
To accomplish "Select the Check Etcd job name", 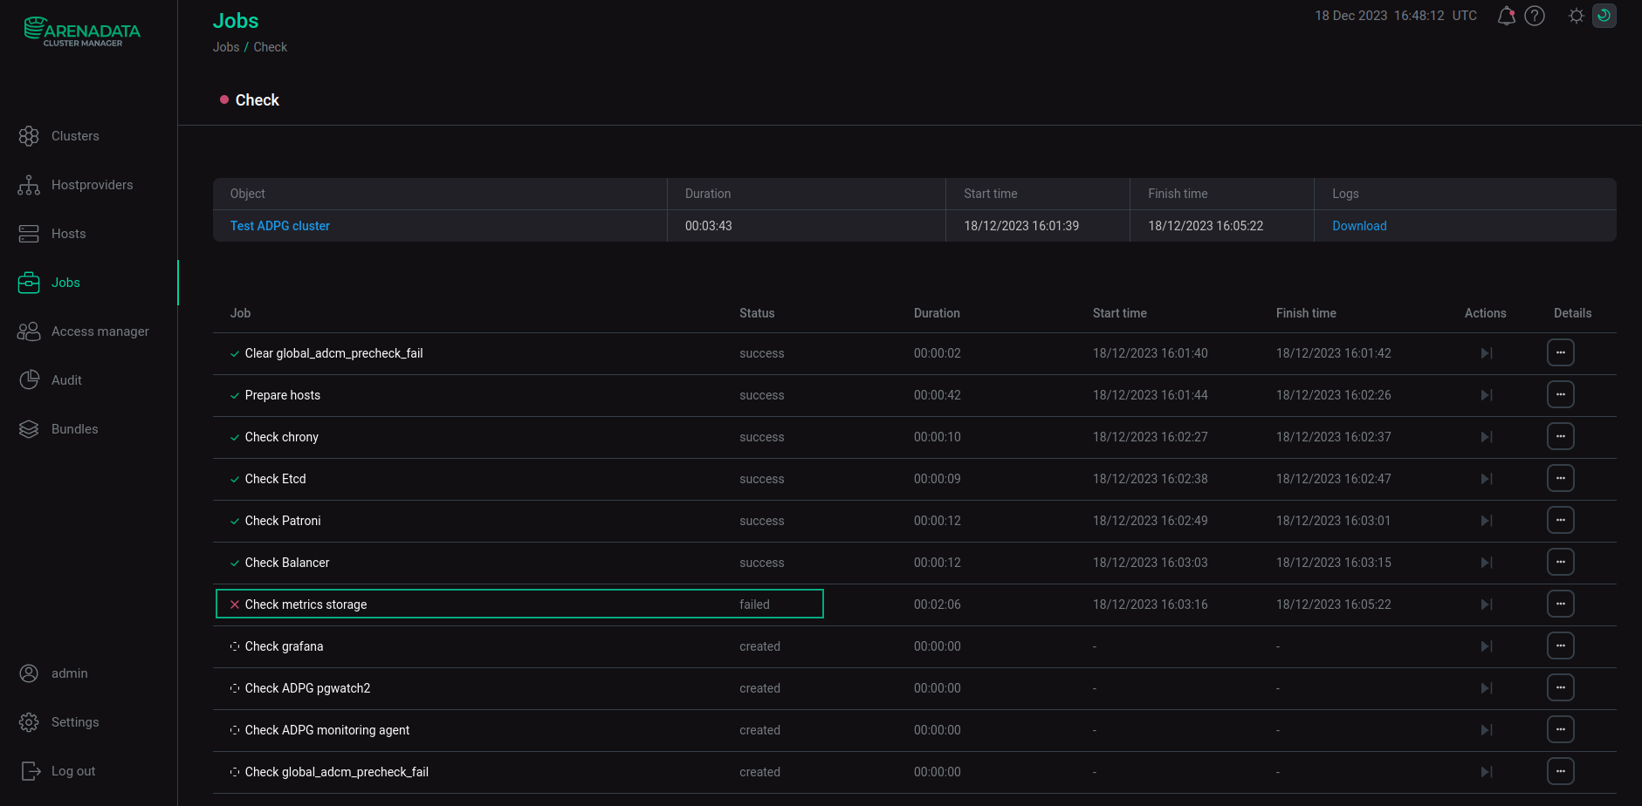I will [276, 479].
